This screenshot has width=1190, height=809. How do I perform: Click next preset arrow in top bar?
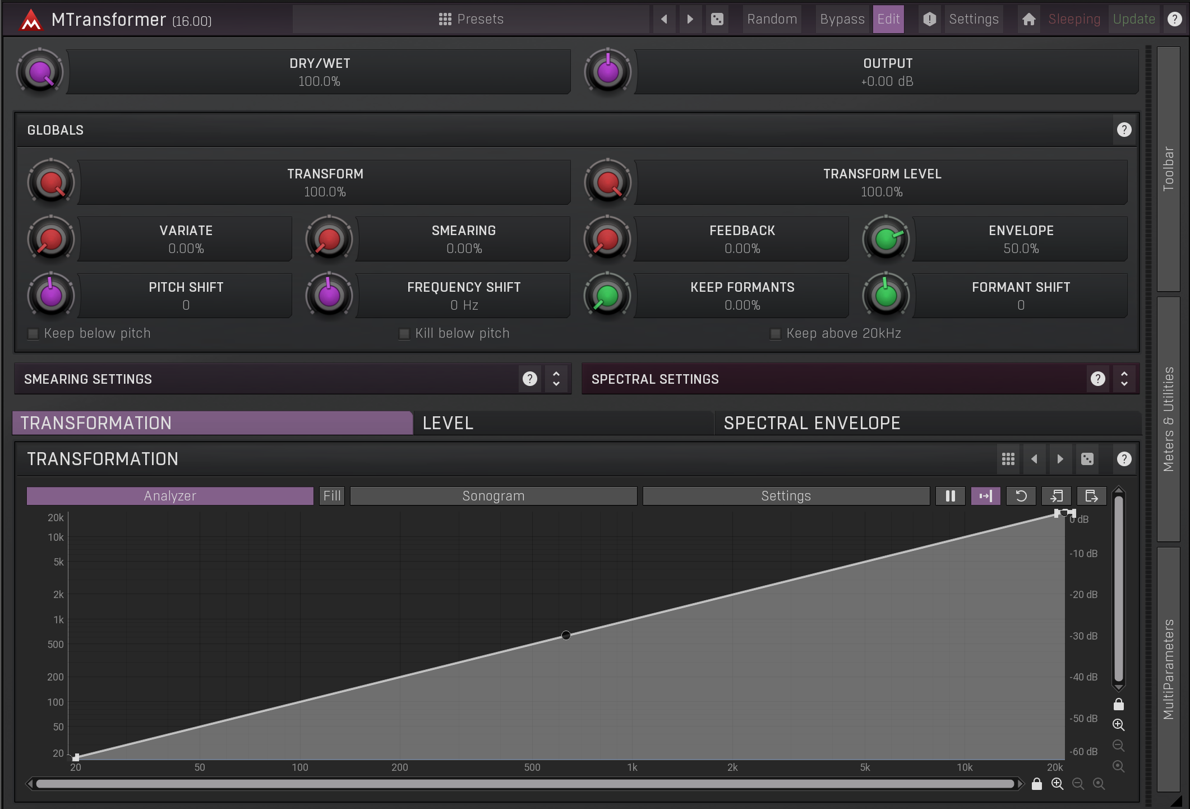tap(690, 19)
